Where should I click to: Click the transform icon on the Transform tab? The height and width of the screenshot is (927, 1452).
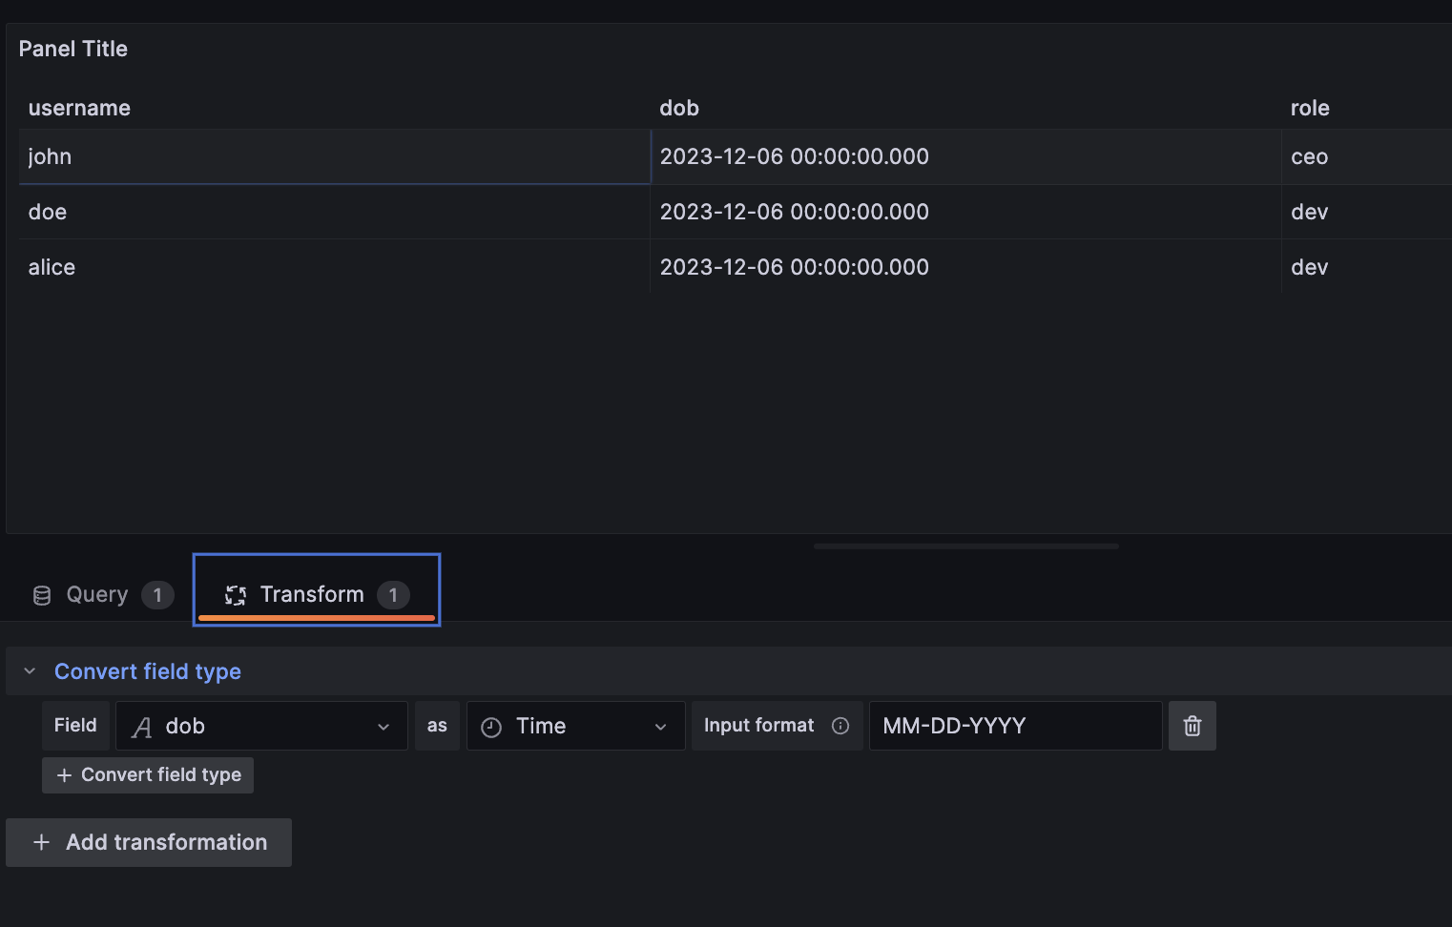pyautogui.click(x=235, y=594)
